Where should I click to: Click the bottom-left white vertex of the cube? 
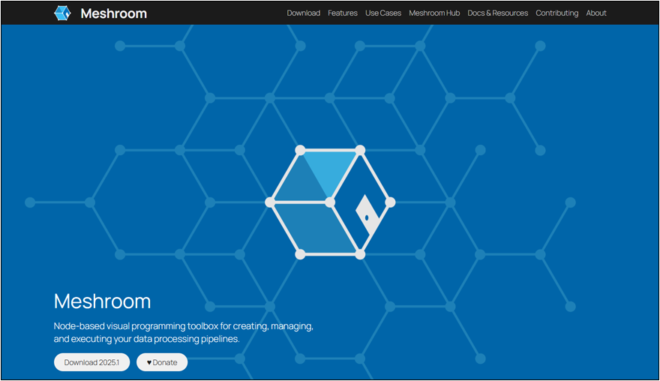300,254
